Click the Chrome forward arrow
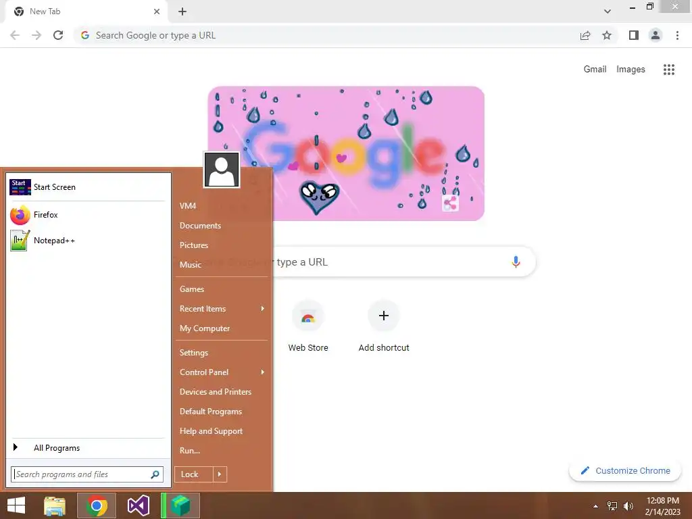Image resolution: width=692 pixels, height=519 pixels. click(x=36, y=35)
